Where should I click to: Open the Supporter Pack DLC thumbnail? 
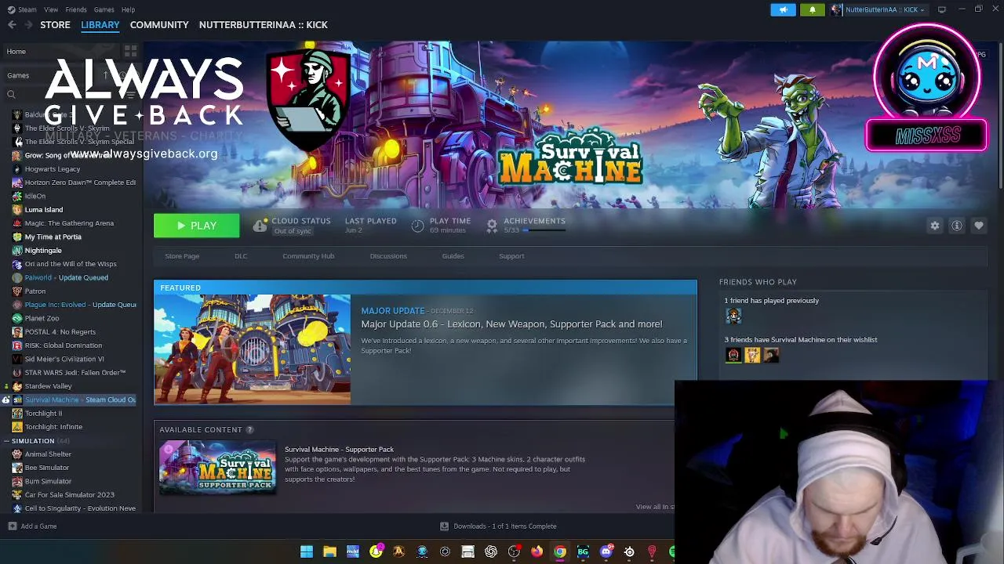pyautogui.click(x=217, y=468)
